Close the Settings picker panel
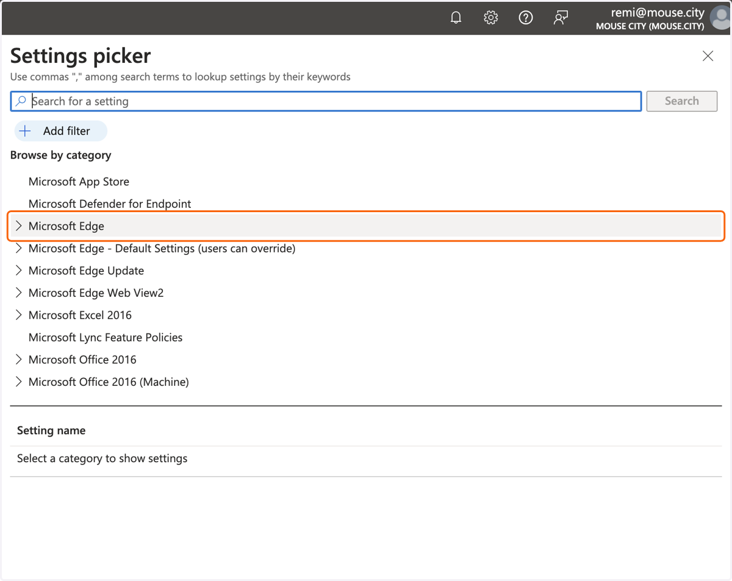This screenshot has width=732, height=581. click(708, 56)
